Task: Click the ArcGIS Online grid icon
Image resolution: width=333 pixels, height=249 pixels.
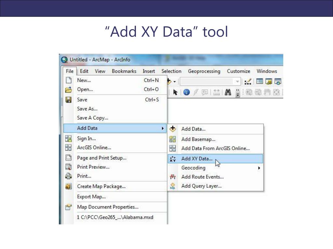Action: coord(68,148)
